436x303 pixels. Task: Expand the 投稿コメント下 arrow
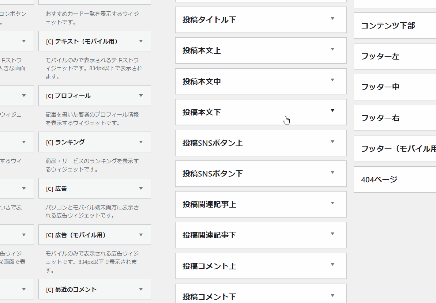(x=332, y=295)
